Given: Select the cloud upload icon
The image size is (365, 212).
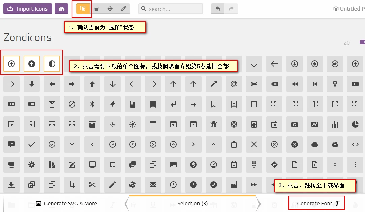Looking at the screenshot, I should pos(335,144).
